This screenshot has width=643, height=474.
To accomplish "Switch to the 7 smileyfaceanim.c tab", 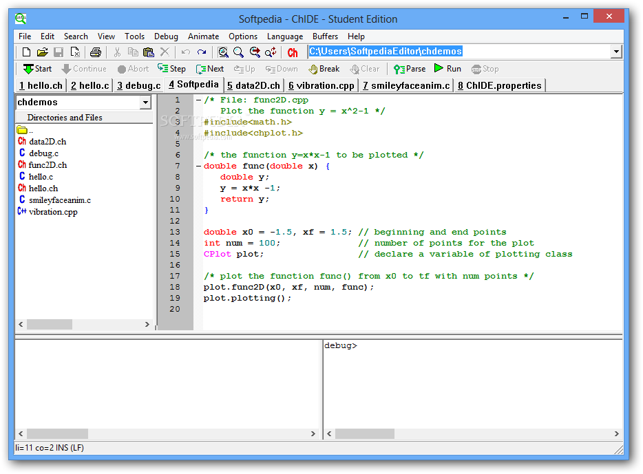I will tap(406, 85).
